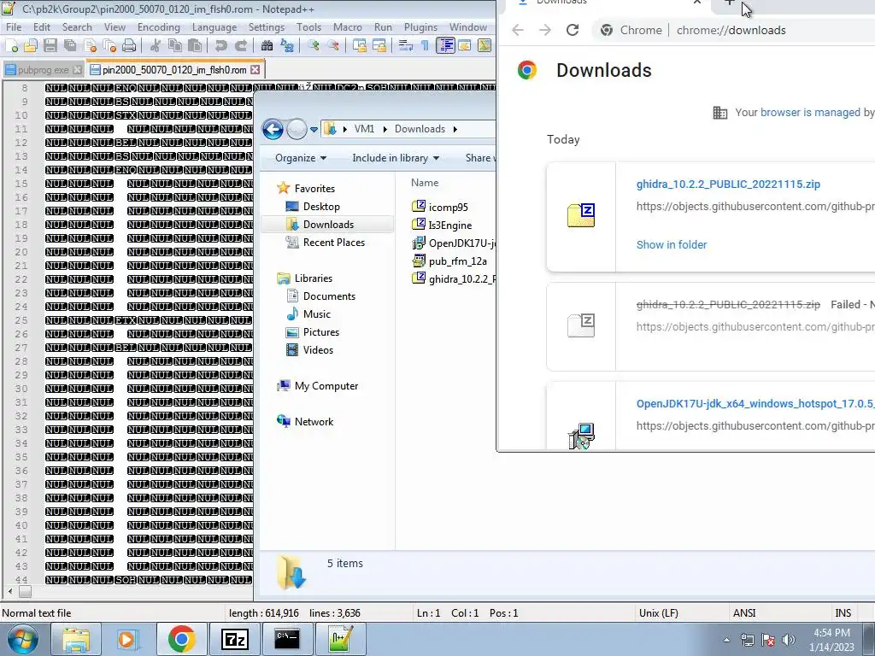Open the OpenJDK17U-jdk download link in Chrome
The height and width of the screenshot is (656, 875).
point(755,403)
